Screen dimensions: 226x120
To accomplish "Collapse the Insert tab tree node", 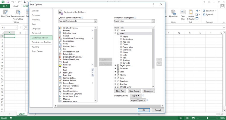I will (115, 33).
